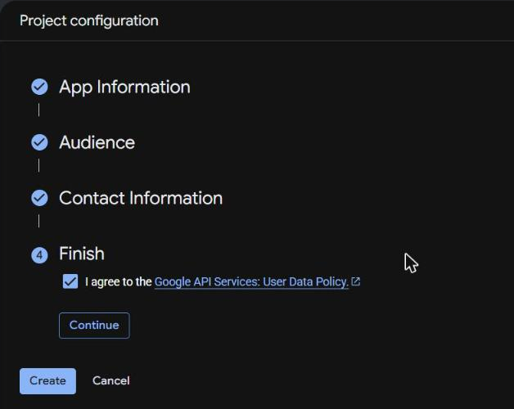
Task: Expand the Contact Information step
Action: 141,198
